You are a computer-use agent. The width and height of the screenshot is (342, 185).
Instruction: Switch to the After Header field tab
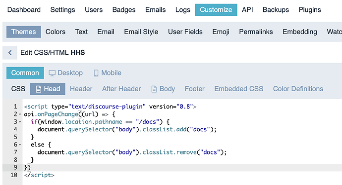click(x=121, y=89)
